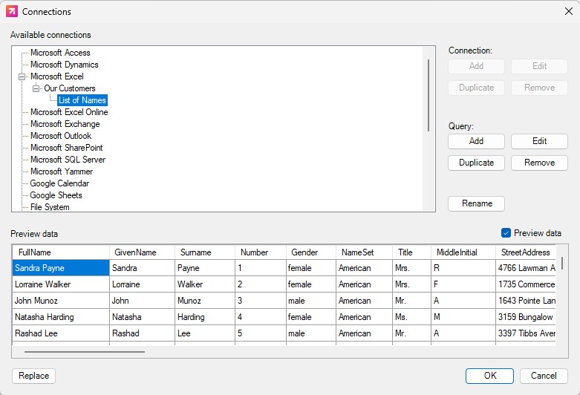Click the connections tree vertical scrollbar

[x=429, y=95]
